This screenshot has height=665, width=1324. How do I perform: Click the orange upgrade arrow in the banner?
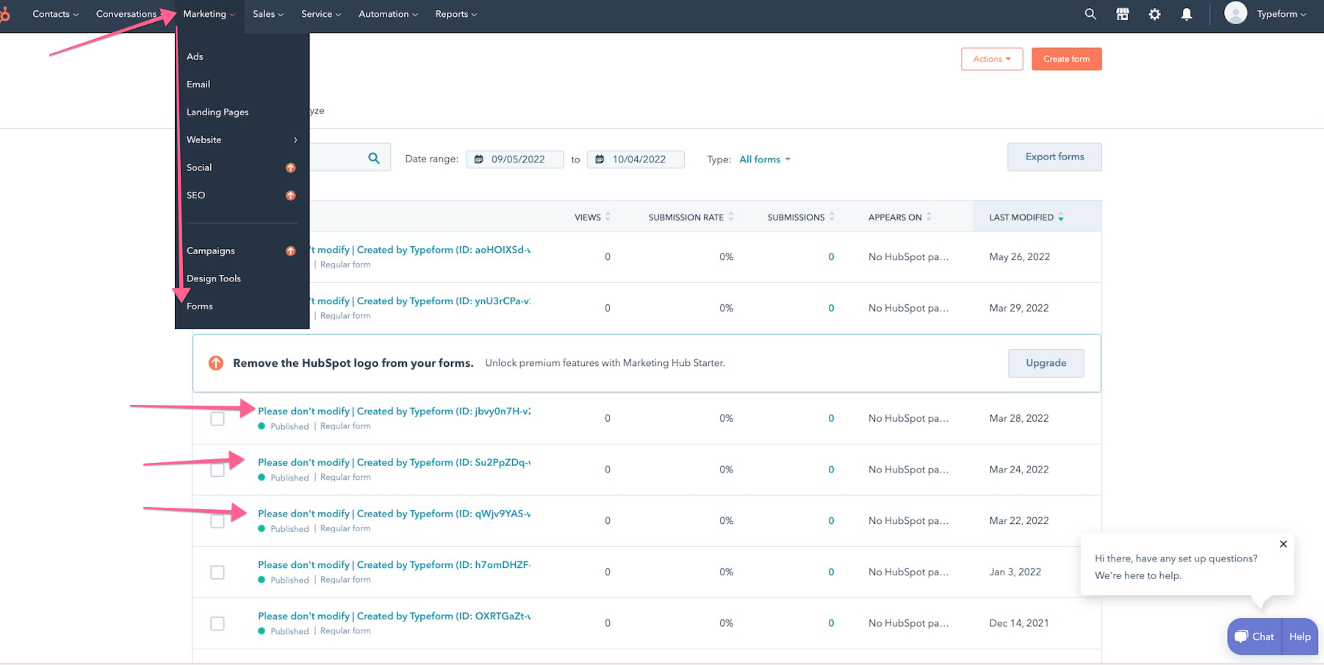click(x=216, y=363)
